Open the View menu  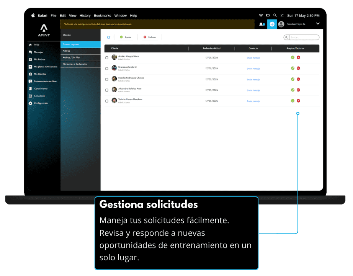72,16
